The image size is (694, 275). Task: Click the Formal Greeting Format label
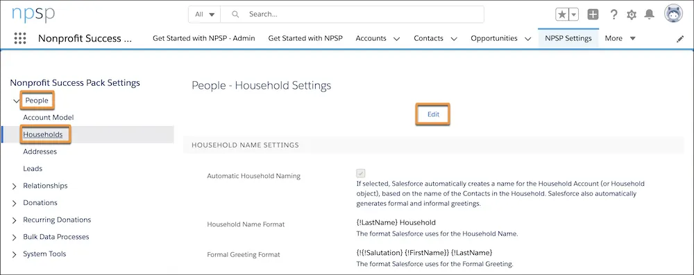[244, 254]
